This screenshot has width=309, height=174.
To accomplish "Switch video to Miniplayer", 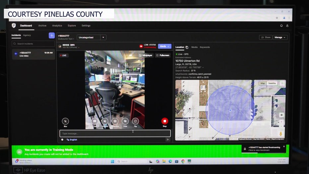I will pos(146,55).
